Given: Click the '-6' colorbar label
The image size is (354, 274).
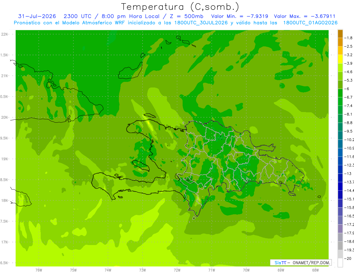Looking at the screenshot, I should (347, 89).
